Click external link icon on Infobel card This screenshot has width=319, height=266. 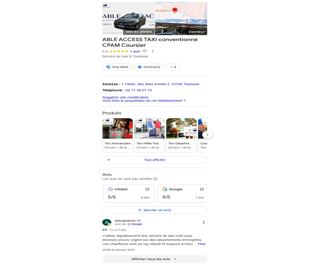coord(147,189)
